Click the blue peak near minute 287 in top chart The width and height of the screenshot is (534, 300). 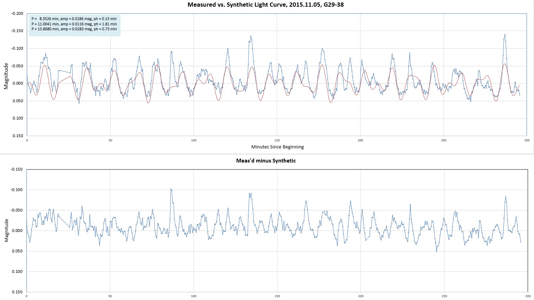click(505, 35)
